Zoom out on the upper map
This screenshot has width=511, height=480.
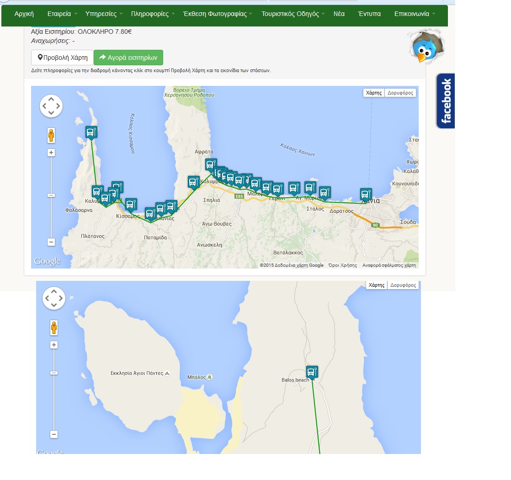(51, 242)
